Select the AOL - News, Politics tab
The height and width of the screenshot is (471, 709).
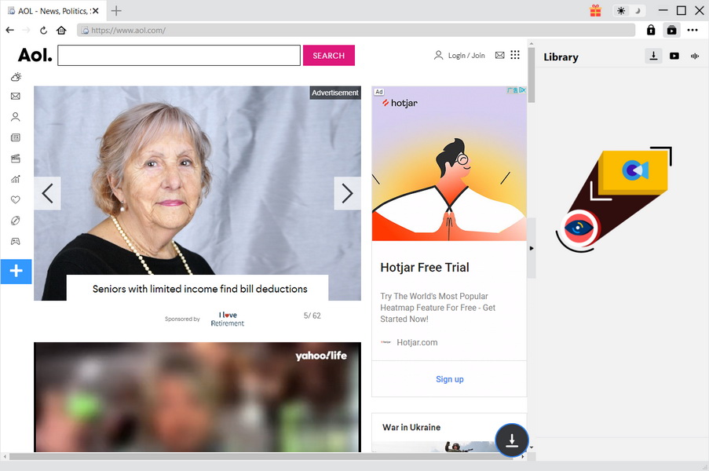pyautogui.click(x=53, y=11)
